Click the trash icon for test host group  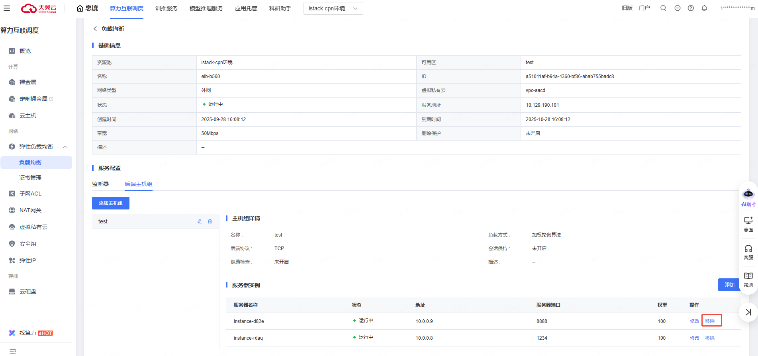tap(210, 221)
